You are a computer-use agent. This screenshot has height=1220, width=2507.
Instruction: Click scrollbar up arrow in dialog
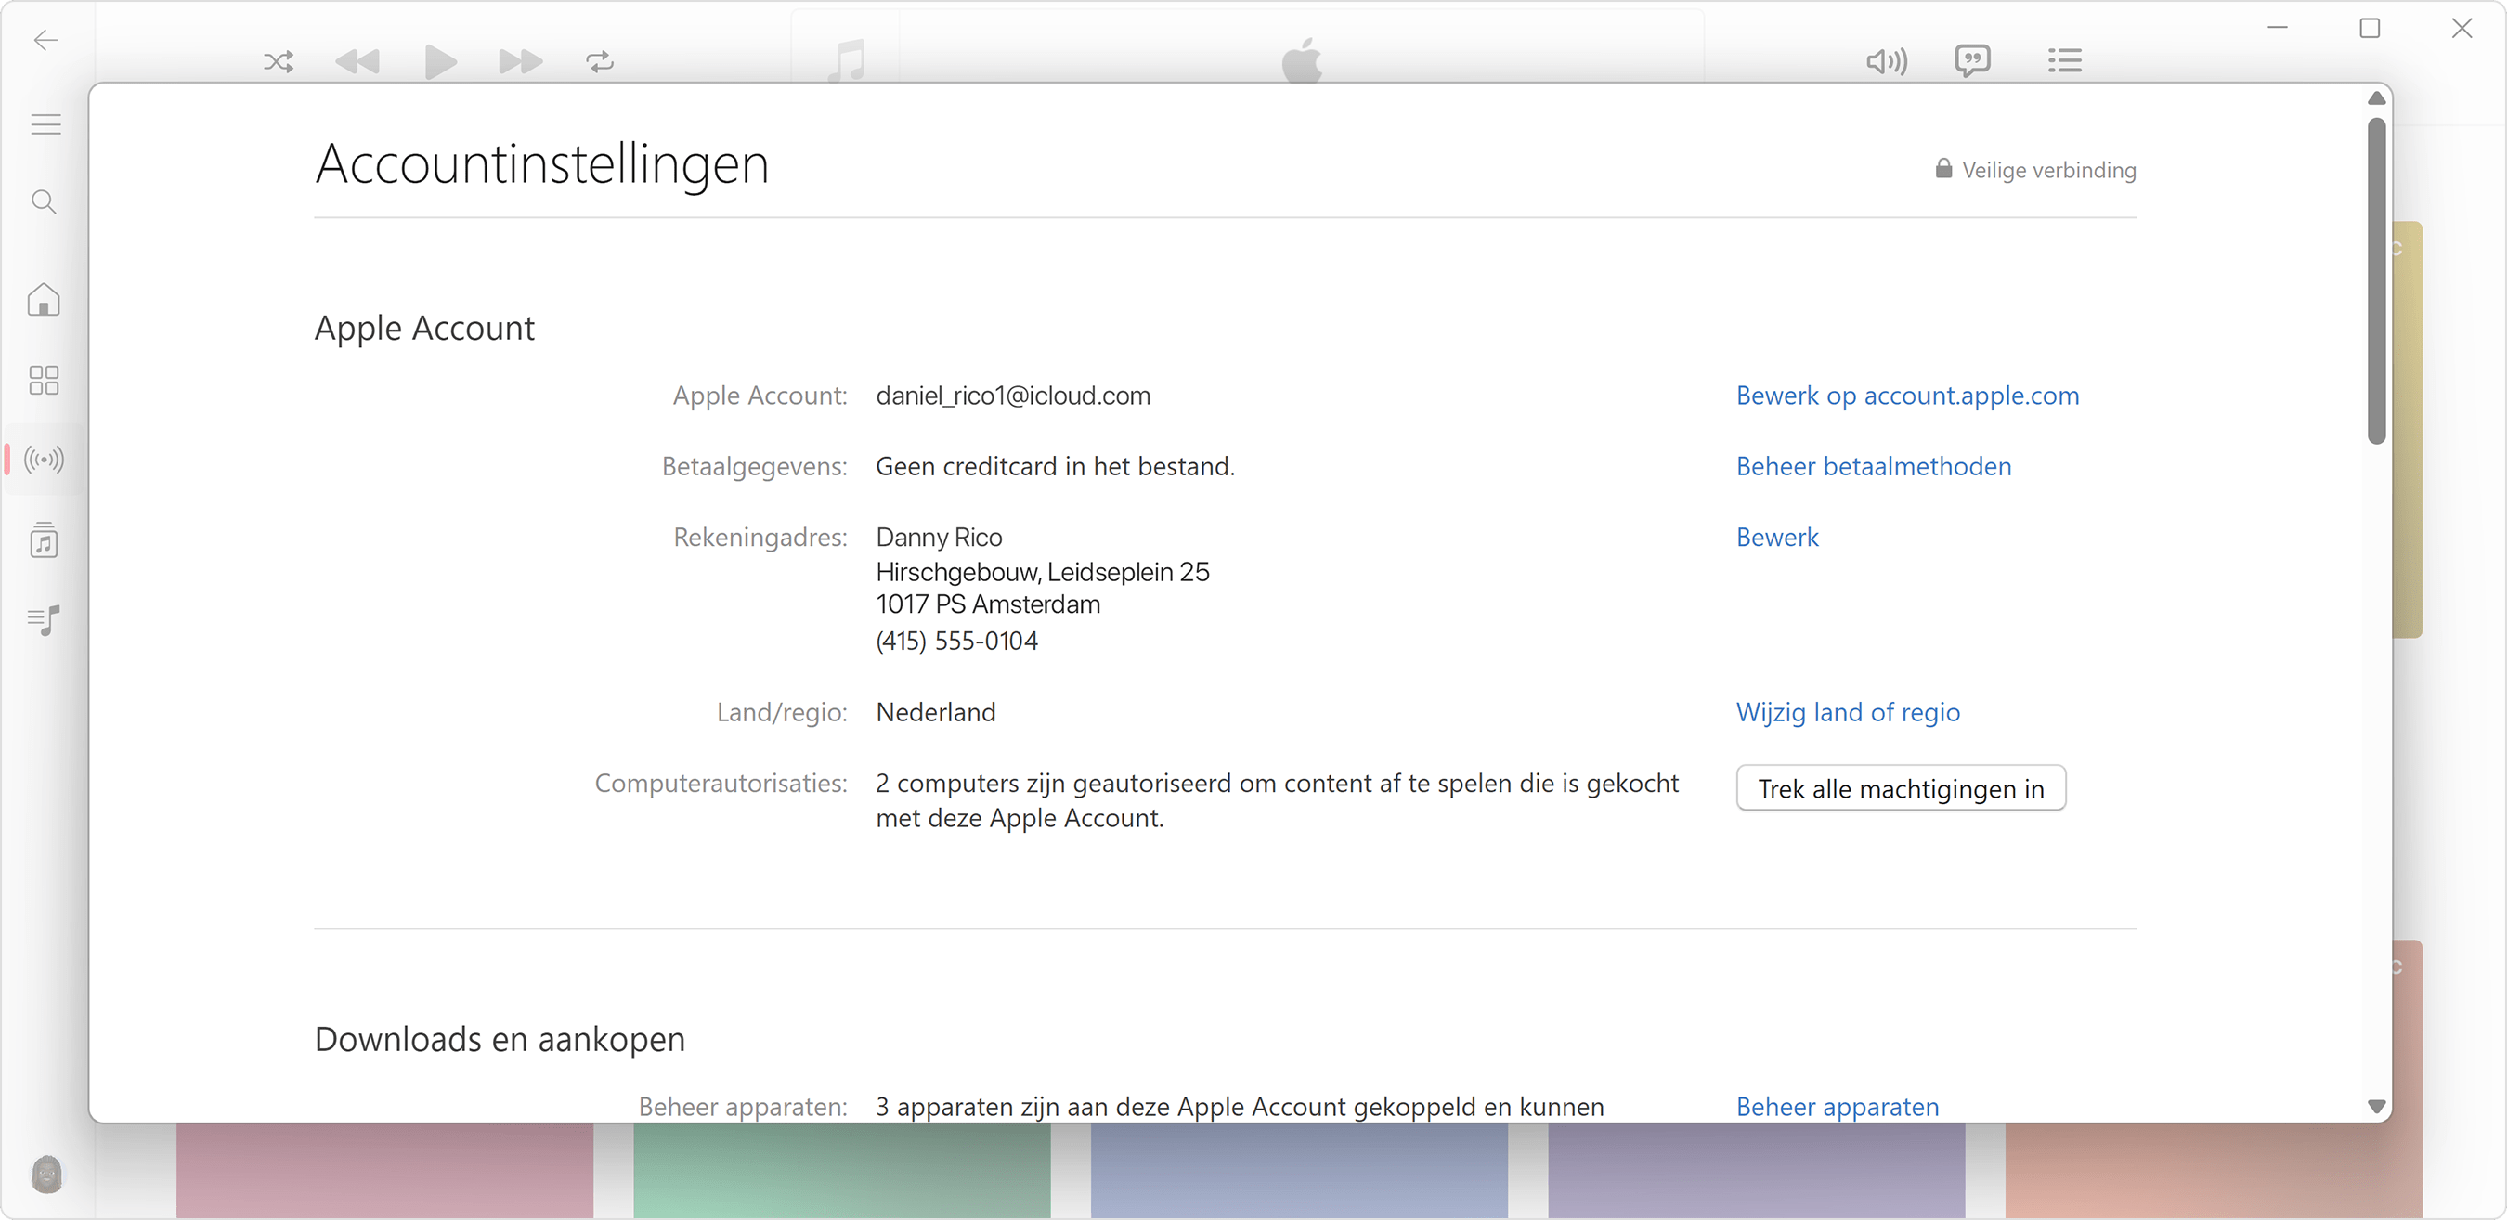click(2377, 98)
